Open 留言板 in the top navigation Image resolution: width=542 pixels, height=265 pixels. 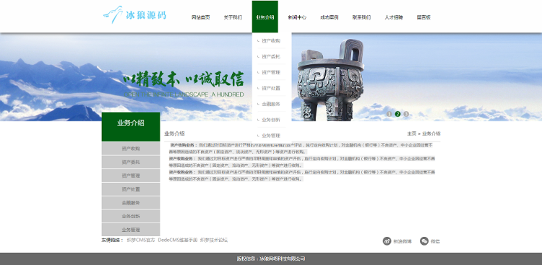pos(423,17)
